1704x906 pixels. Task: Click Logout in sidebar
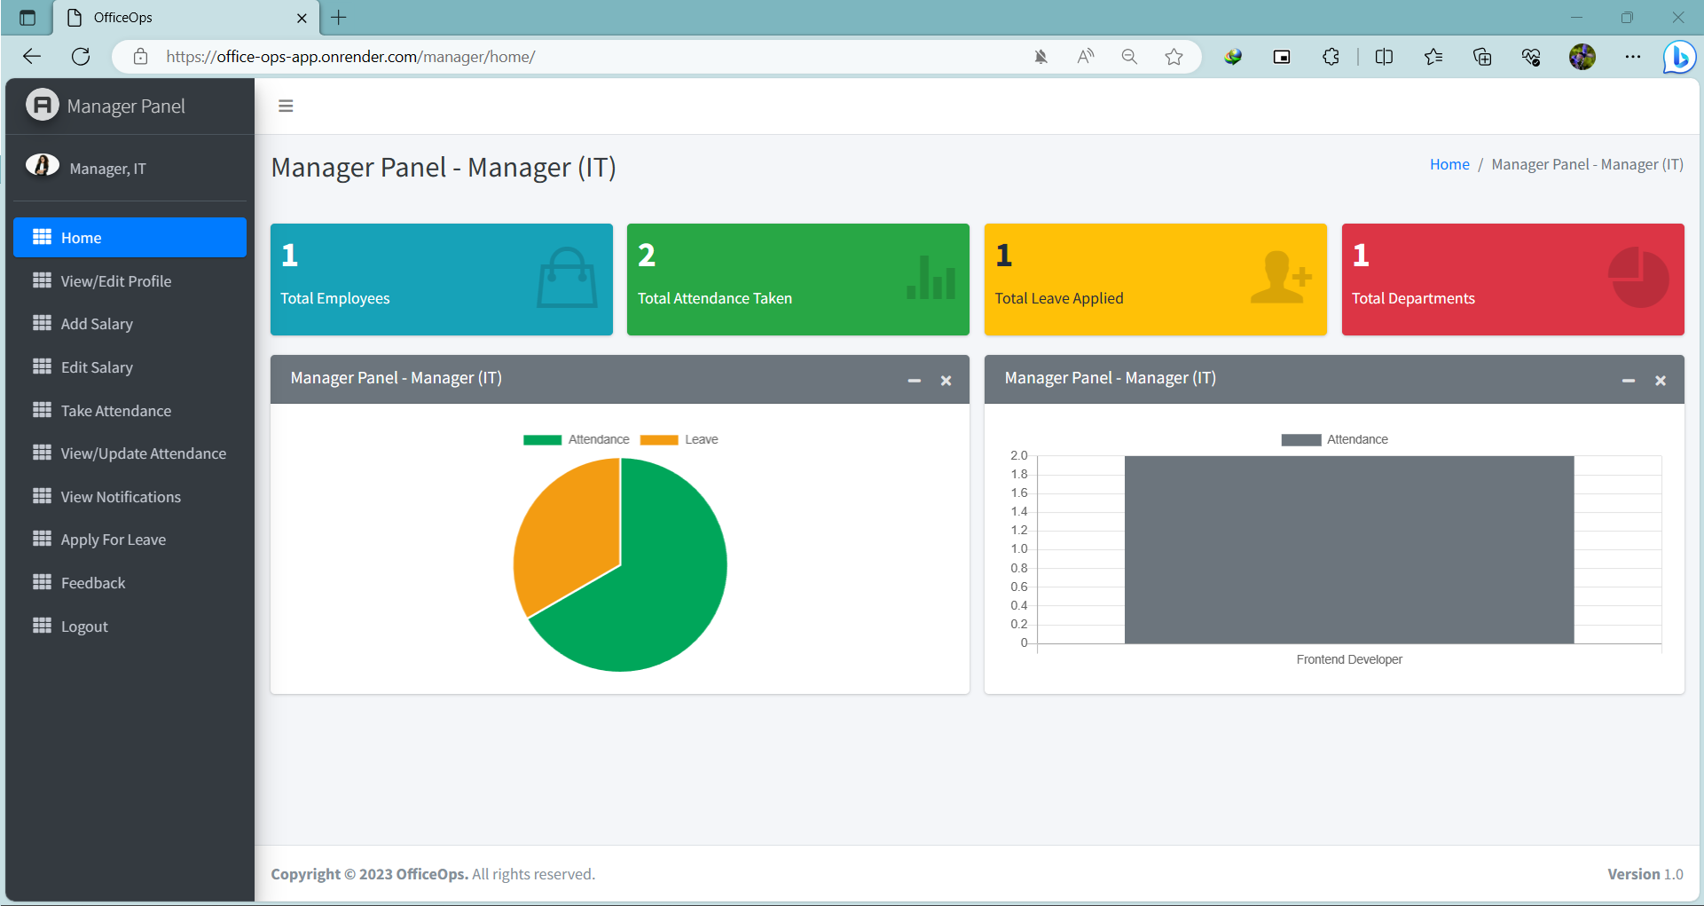click(130, 626)
